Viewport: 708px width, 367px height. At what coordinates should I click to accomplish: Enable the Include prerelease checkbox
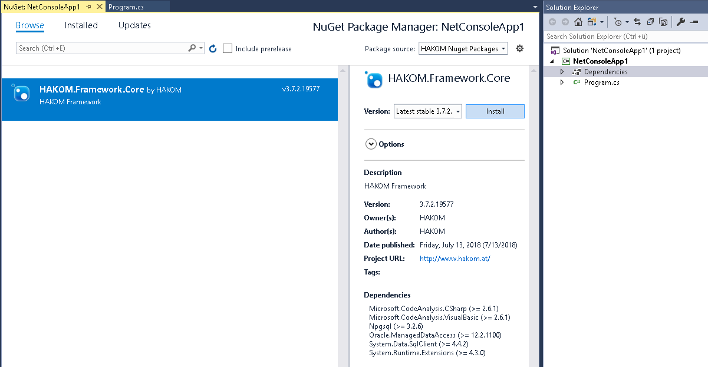pyautogui.click(x=228, y=49)
